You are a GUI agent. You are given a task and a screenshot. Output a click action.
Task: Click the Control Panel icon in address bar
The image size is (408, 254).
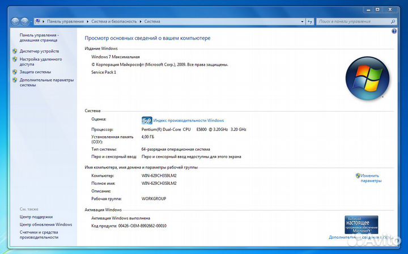pos(38,22)
